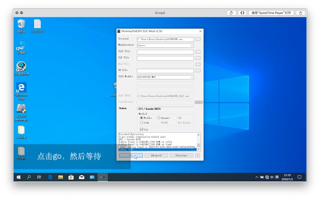Launch Microsoft Edge from desktop shortcut
Image resolution: width=320 pixels, height=199 pixels.
21,89
